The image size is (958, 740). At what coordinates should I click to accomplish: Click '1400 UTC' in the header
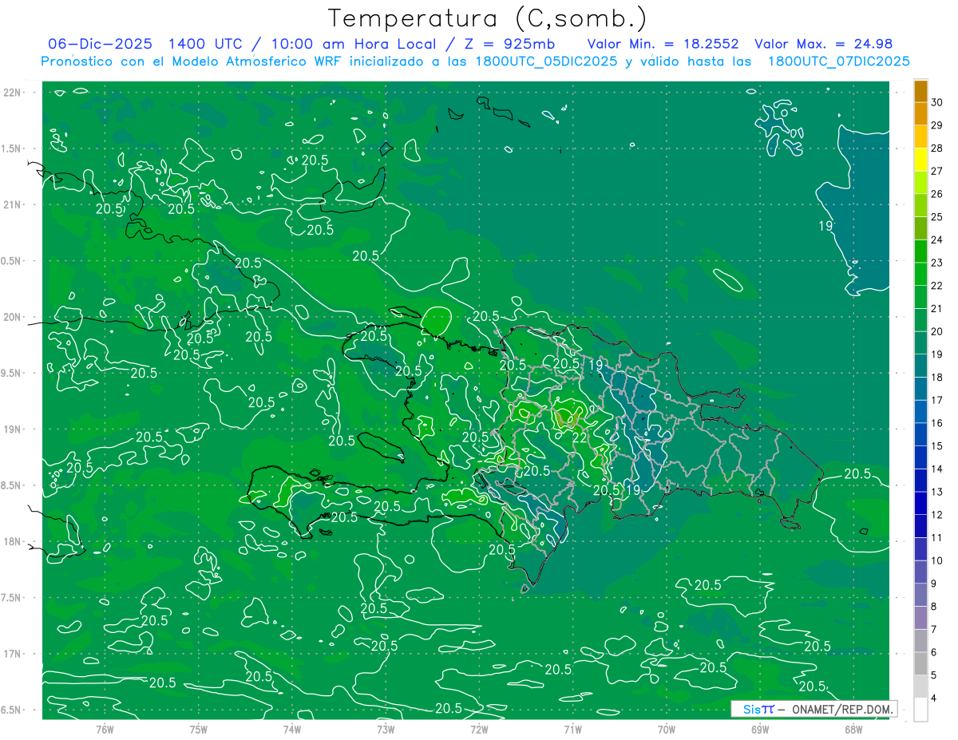pos(206,44)
